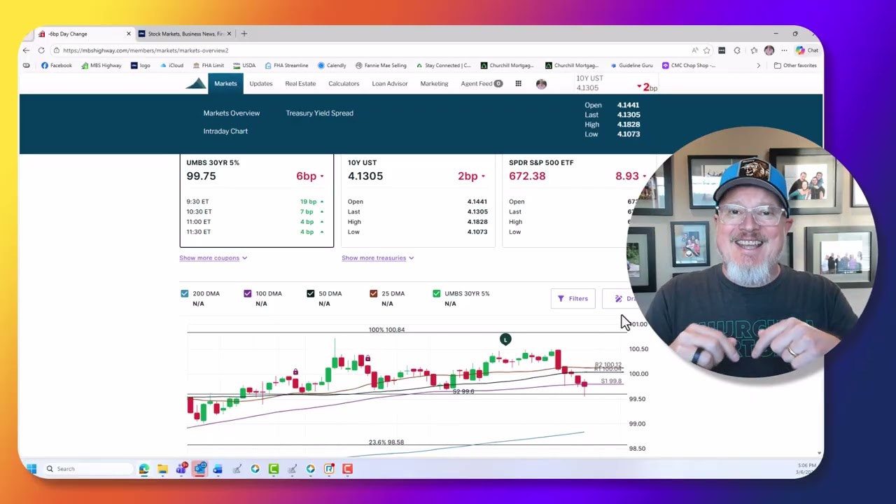Click the pencil Draw tool button

[619, 299]
